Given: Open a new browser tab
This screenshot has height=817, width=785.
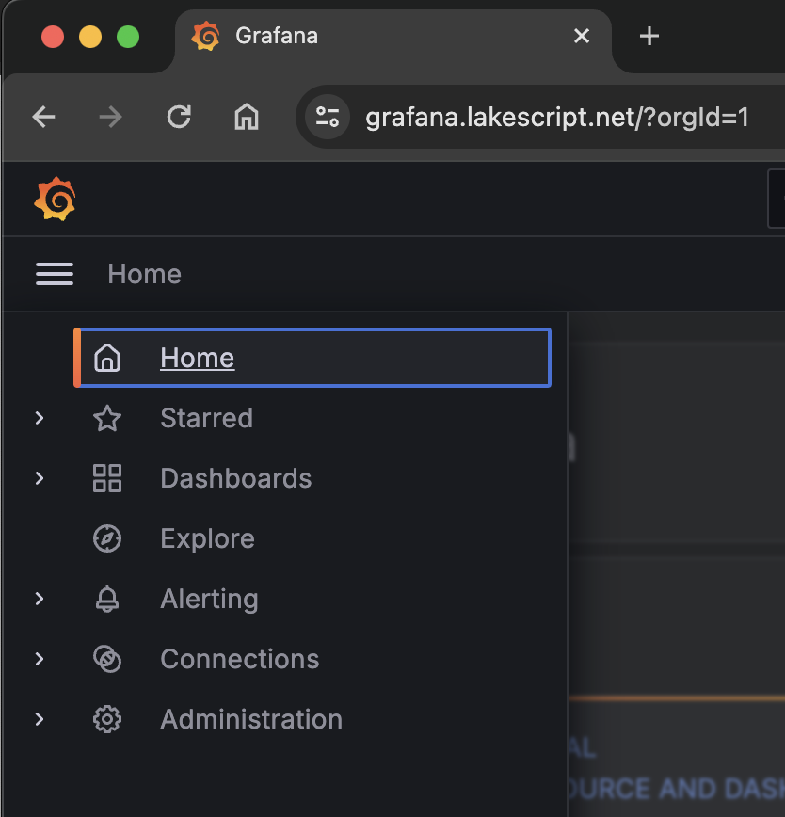Looking at the screenshot, I should [649, 36].
